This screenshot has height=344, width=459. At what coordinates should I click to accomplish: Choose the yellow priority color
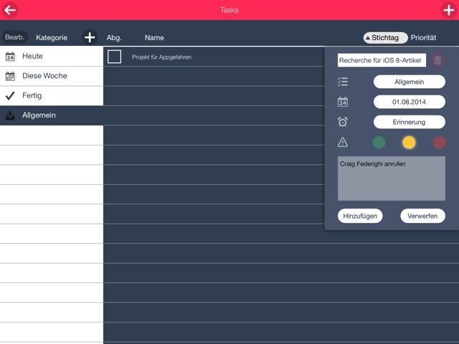tap(409, 143)
